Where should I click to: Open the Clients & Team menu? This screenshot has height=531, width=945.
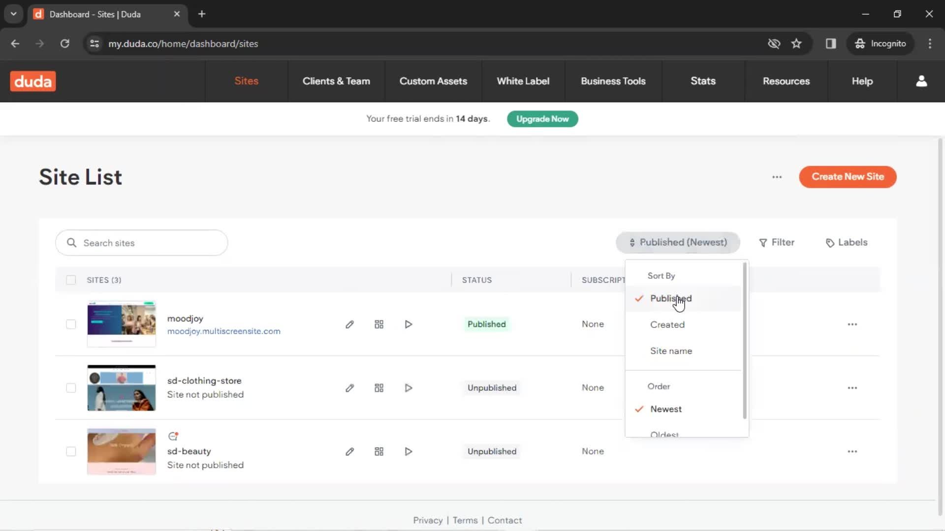tap(336, 81)
